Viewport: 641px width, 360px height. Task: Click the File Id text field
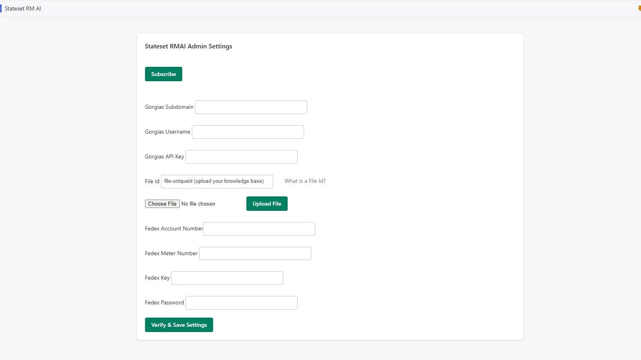[x=217, y=182]
